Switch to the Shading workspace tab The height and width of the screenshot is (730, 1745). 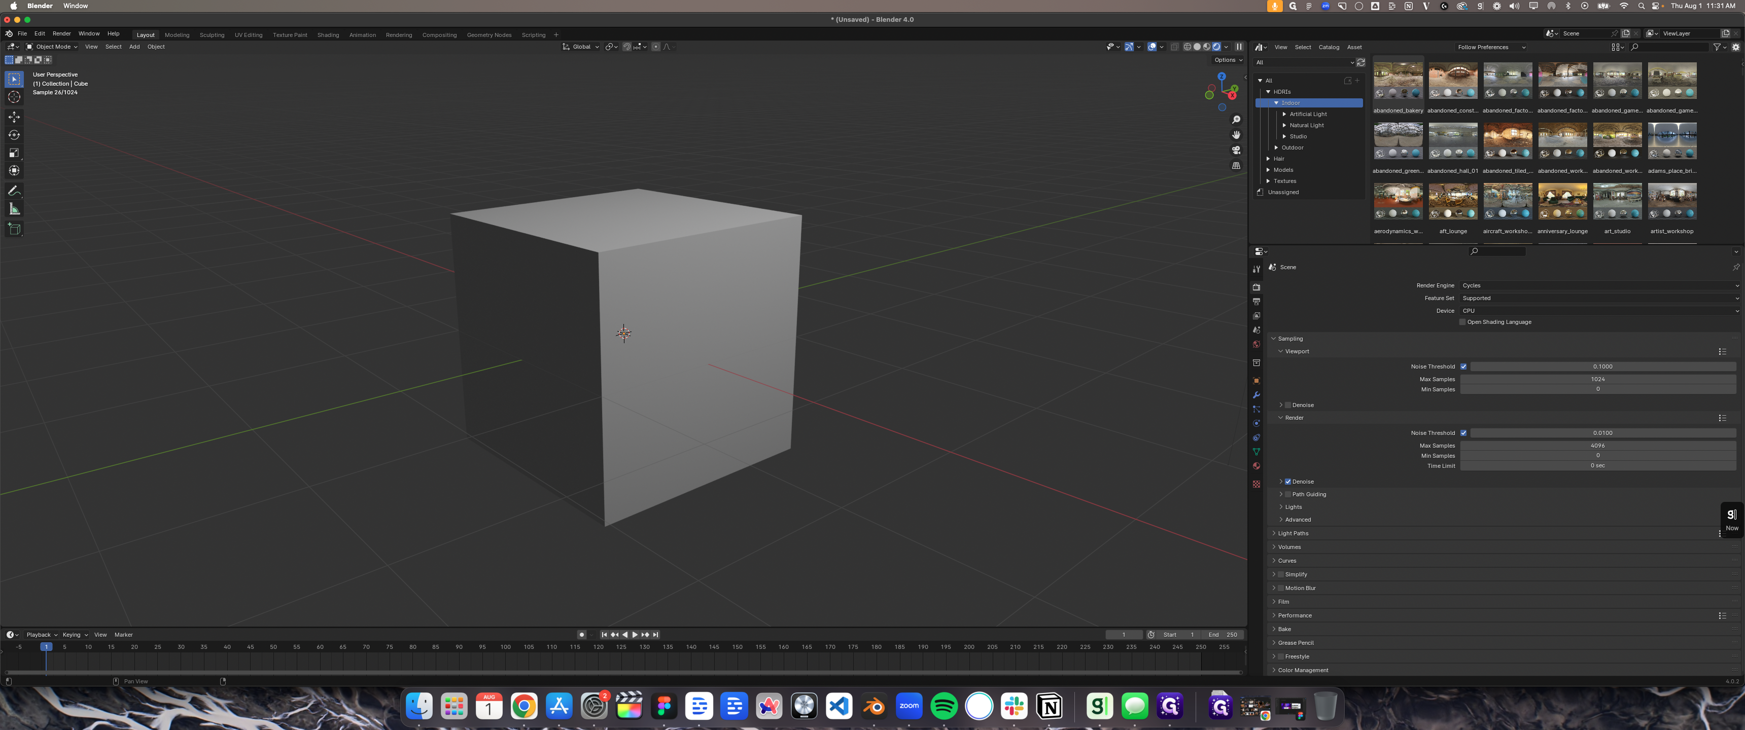(x=328, y=35)
